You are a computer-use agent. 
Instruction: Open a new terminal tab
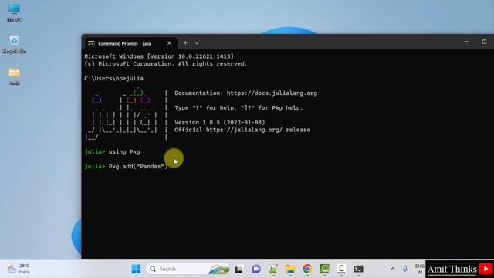click(x=185, y=43)
